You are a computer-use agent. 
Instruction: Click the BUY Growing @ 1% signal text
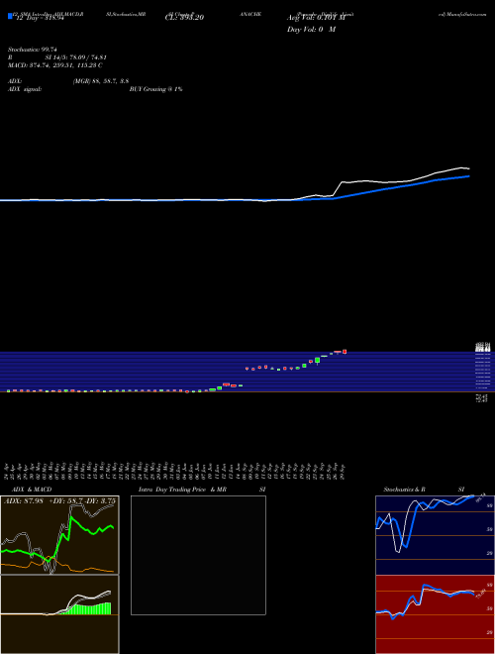[155, 89]
